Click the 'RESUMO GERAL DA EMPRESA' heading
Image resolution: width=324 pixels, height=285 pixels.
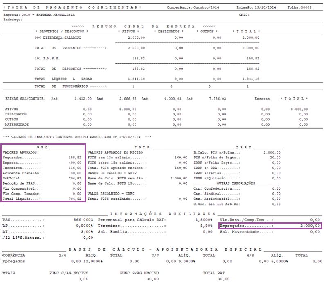click(x=144, y=27)
